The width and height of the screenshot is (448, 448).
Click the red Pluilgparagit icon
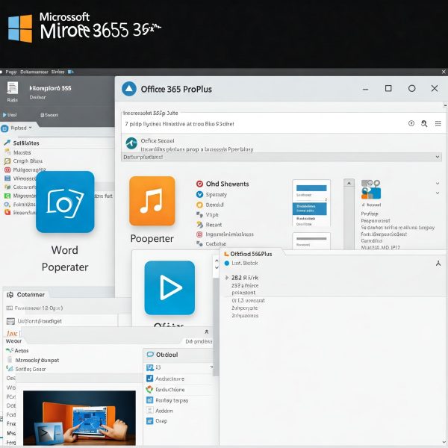coord(7,169)
